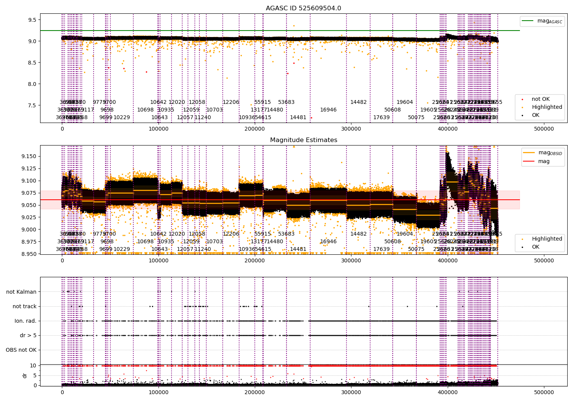Click obsid label 50608 in middle plot
Image resolution: width=573 pixels, height=401 pixels.
(393, 241)
